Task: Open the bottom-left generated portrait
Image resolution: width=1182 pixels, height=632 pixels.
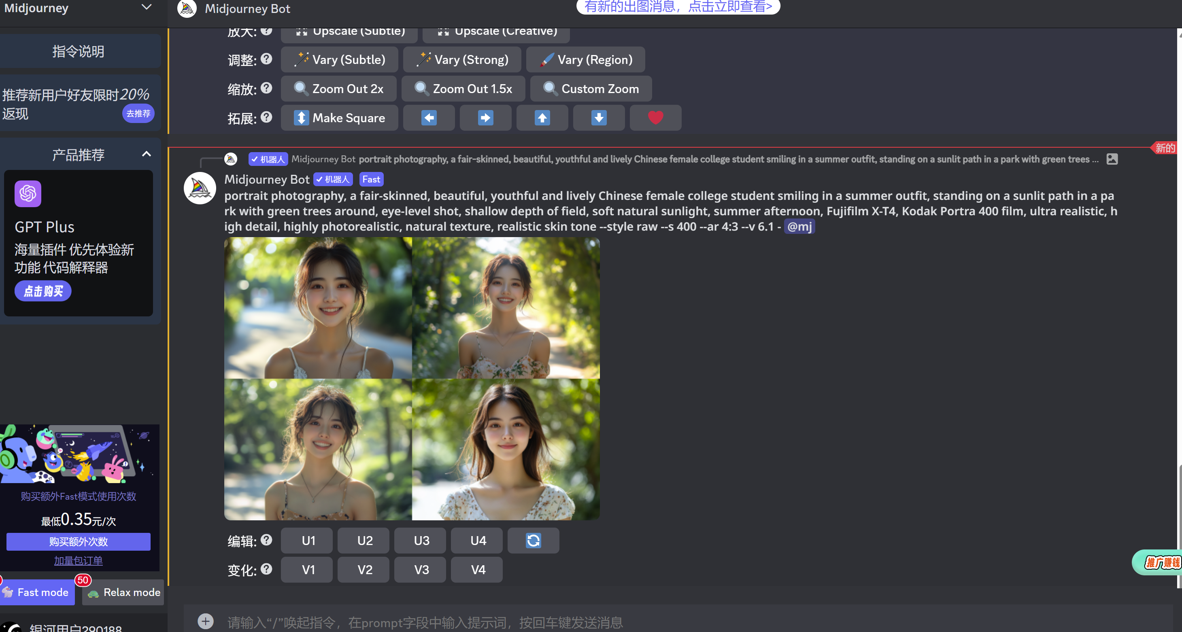Action: pyautogui.click(x=318, y=450)
